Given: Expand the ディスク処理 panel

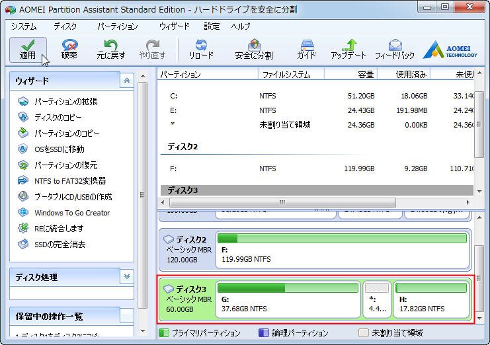Looking at the screenshot, I should coord(127,276).
